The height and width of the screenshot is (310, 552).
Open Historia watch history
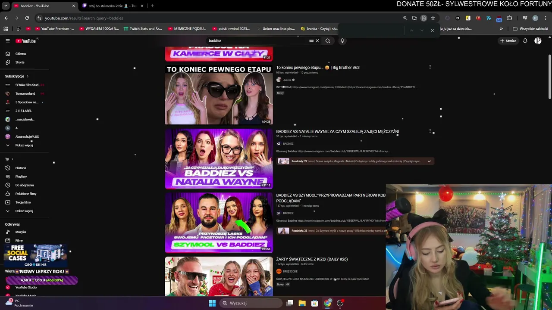[21, 168]
